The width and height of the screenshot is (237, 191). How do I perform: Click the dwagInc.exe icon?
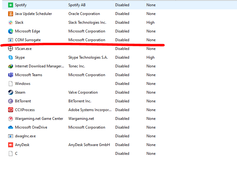(10, 136)
